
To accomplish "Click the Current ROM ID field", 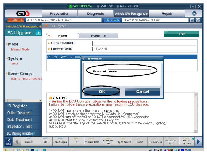I will (x=144, y=43).
